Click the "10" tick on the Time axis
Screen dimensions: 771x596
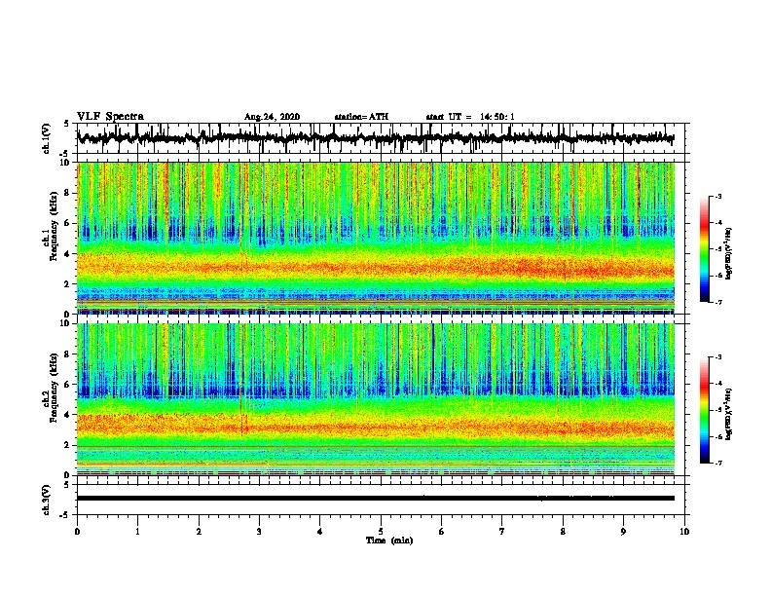coord(684,532)
